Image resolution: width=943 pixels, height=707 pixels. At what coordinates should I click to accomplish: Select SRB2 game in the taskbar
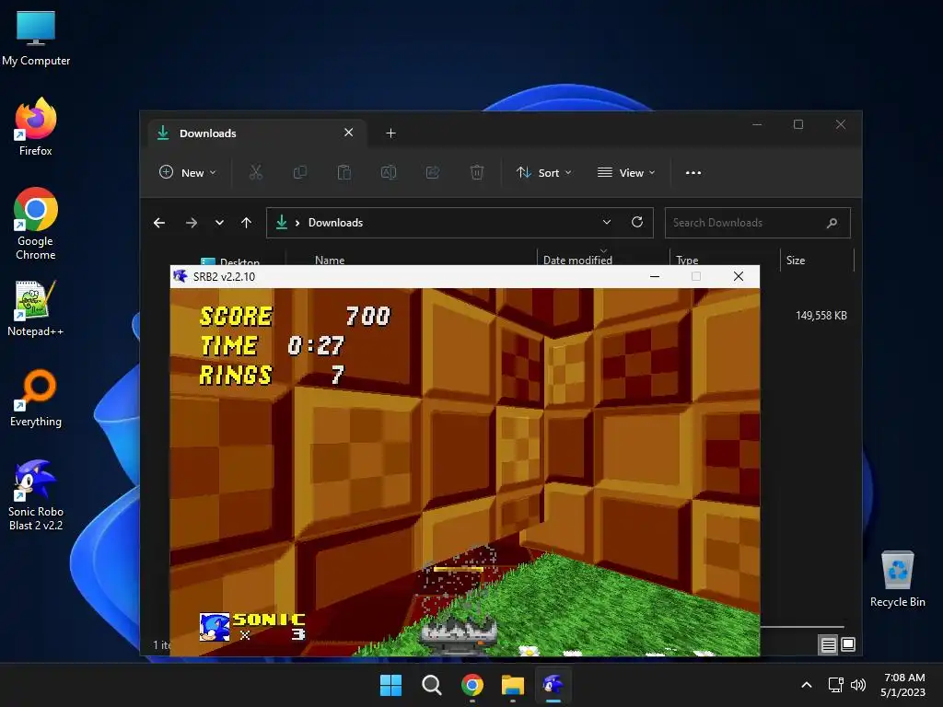(553, 685)
